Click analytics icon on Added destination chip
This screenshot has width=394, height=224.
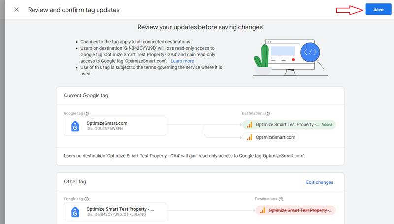[x=250, y=125]
